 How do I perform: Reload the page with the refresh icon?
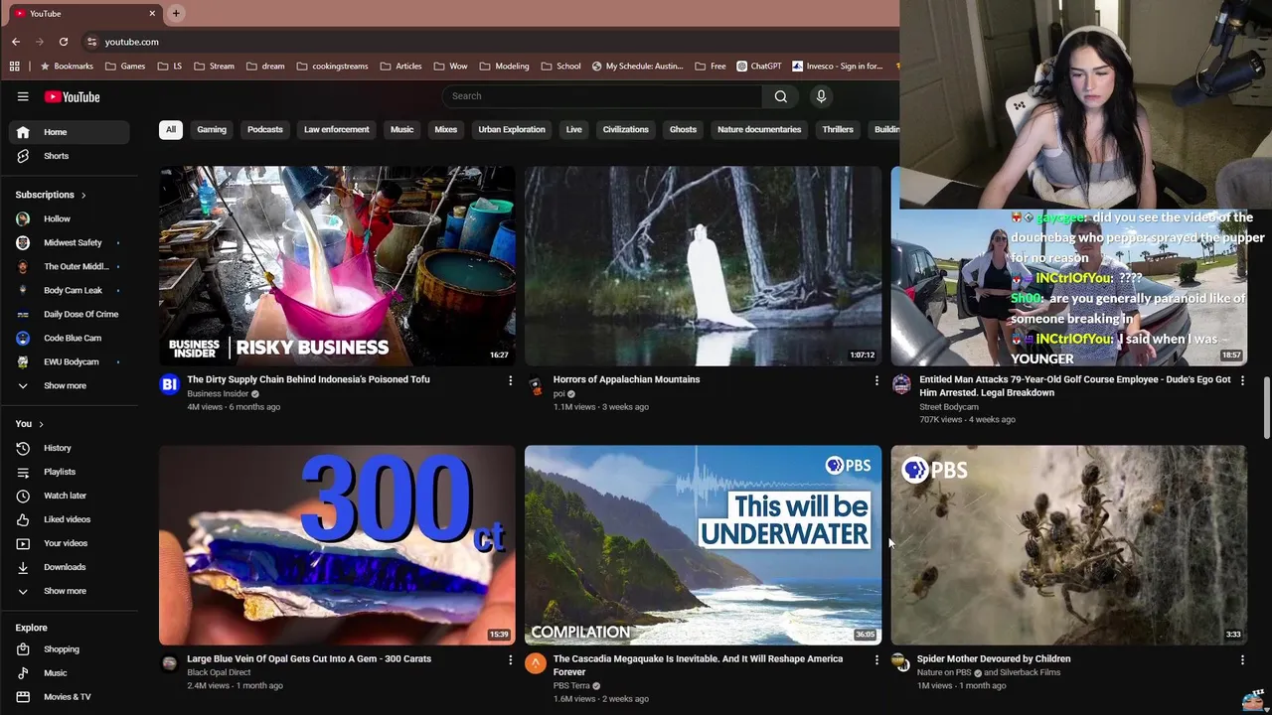point(64,42)
